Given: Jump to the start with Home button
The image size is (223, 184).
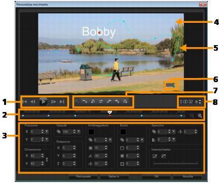Looking at the screenshot, I should tap(25, 102).
